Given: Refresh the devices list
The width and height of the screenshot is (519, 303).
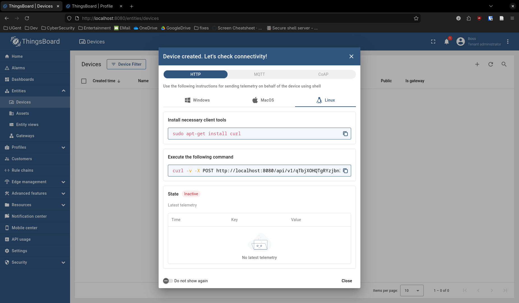Looking at the screenshot, I should [491, 64].
